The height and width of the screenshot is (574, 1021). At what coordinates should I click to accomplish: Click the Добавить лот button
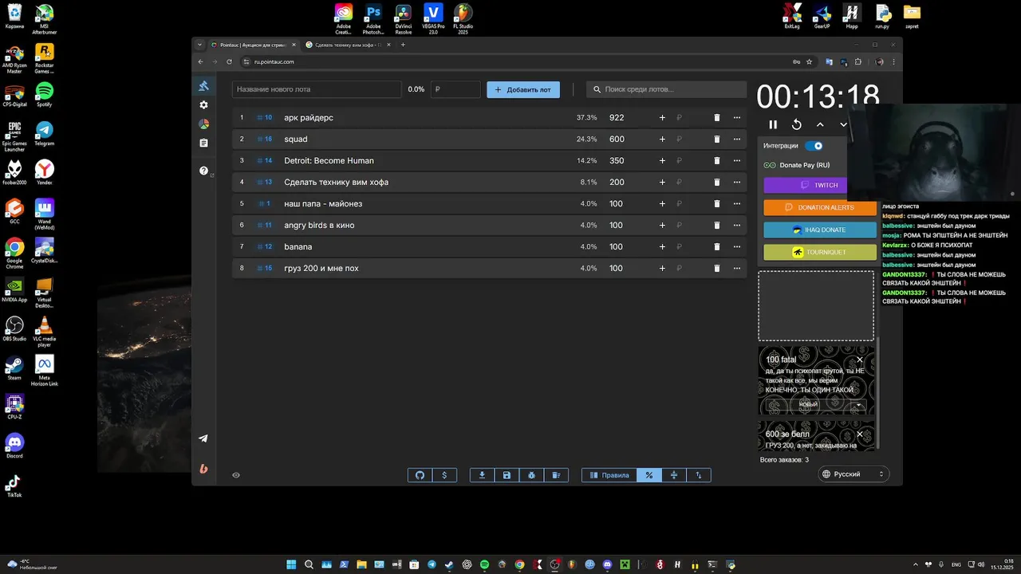point(523,89)
